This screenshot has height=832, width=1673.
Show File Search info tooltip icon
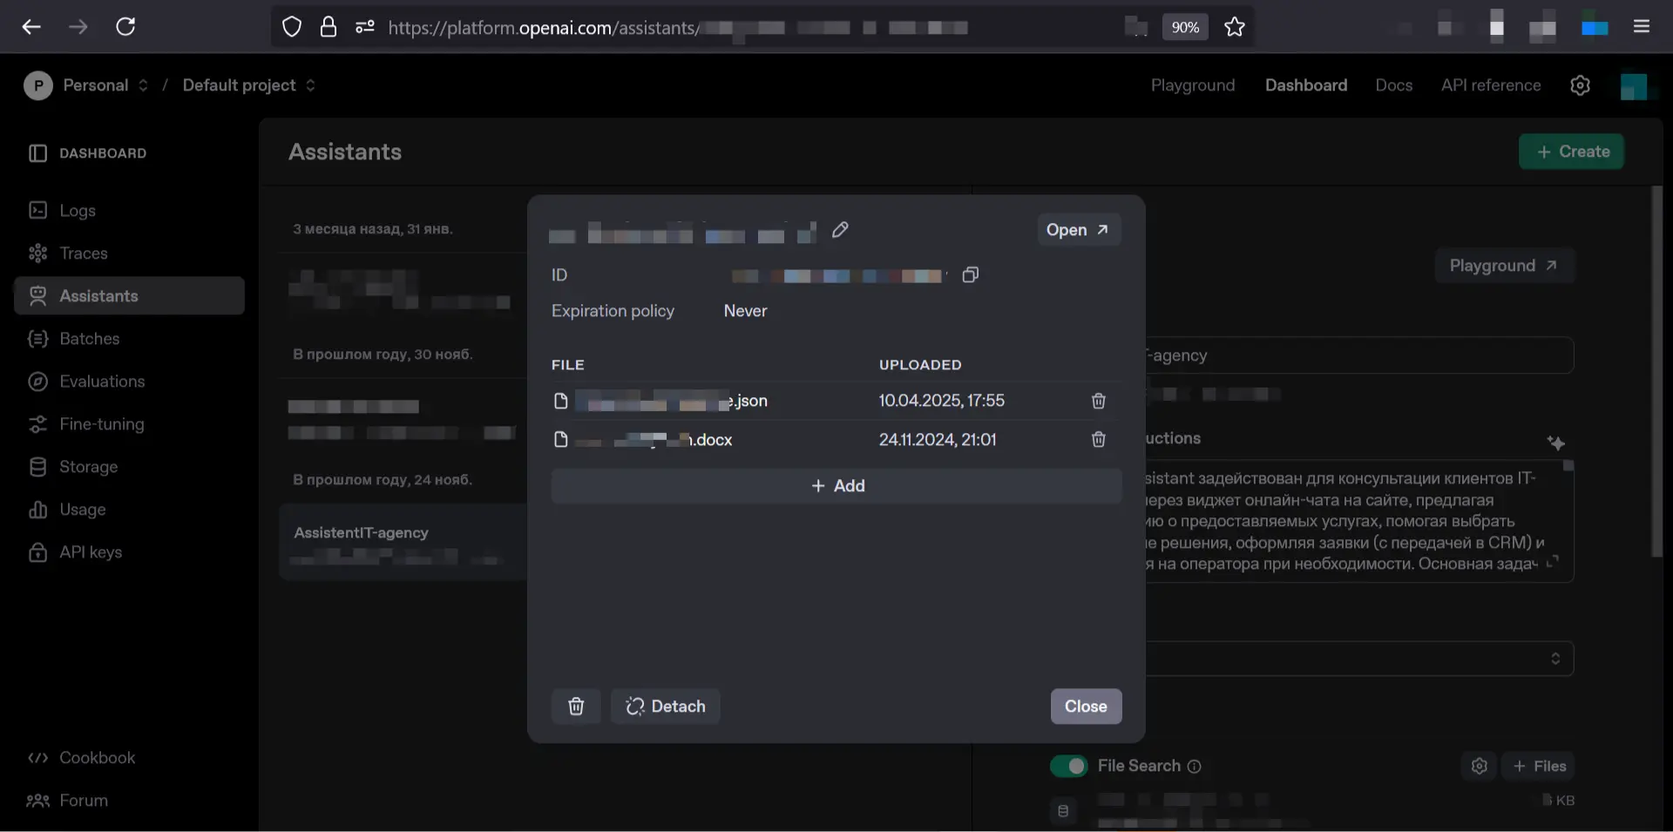point(1195,767)
